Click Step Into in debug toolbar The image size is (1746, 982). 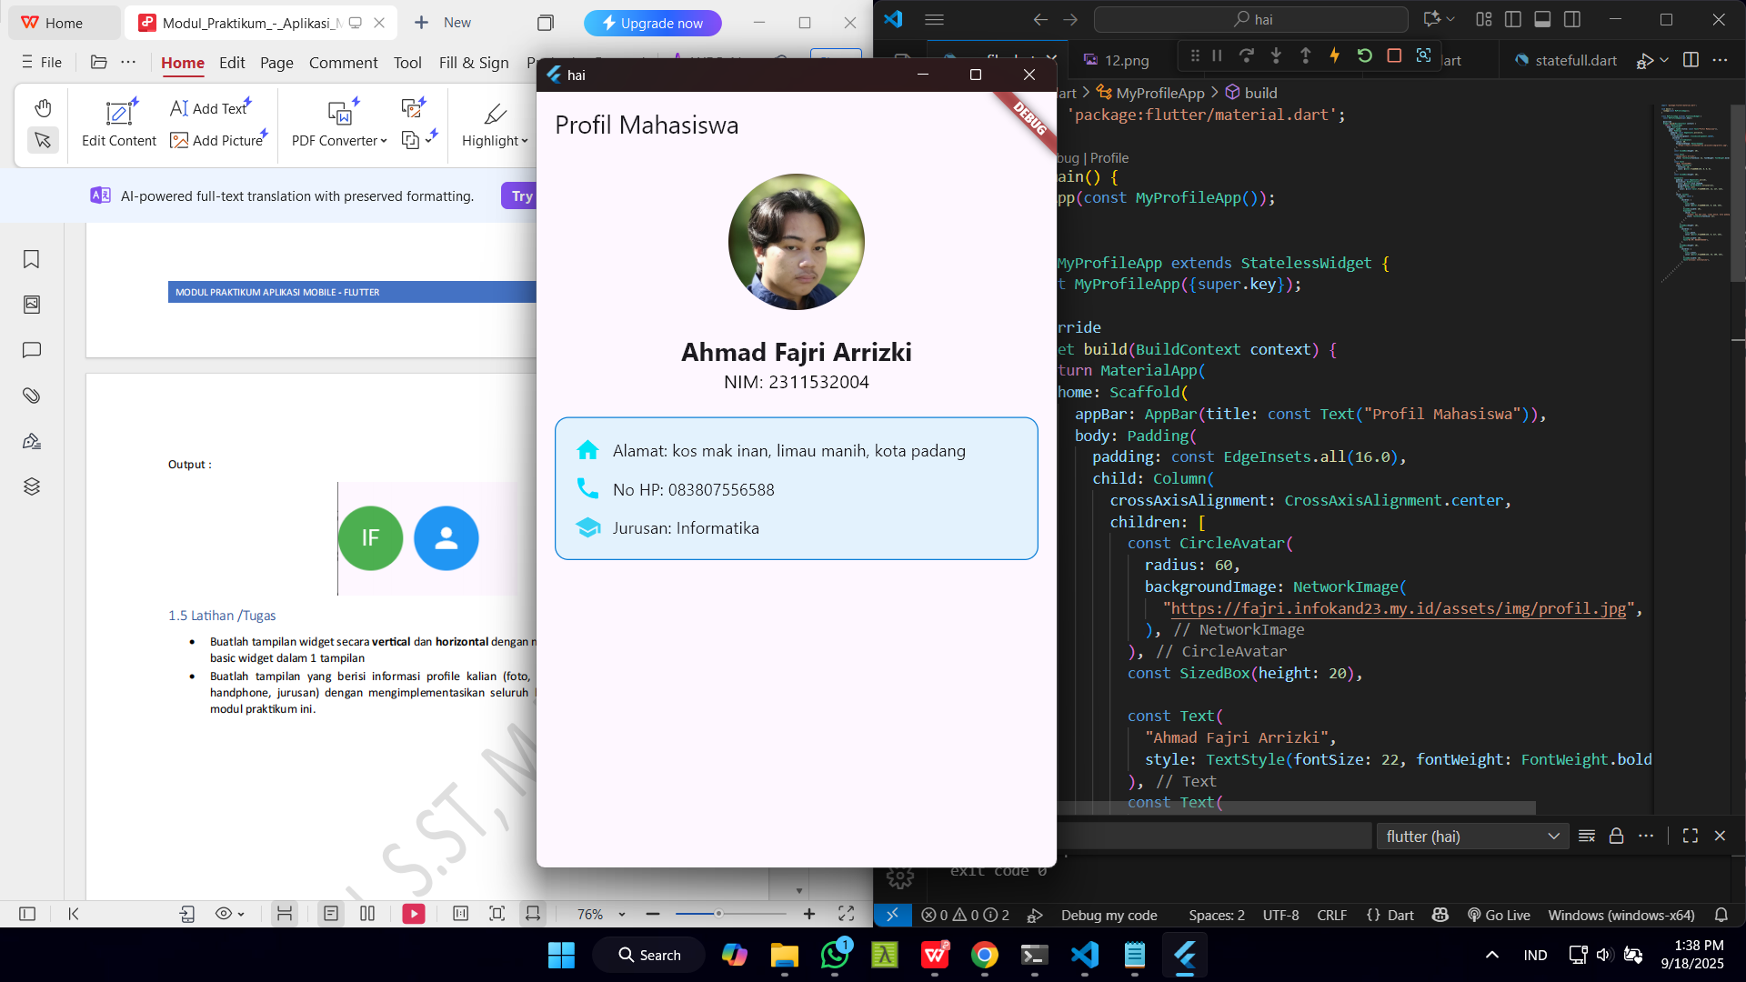pos(1276,55)
